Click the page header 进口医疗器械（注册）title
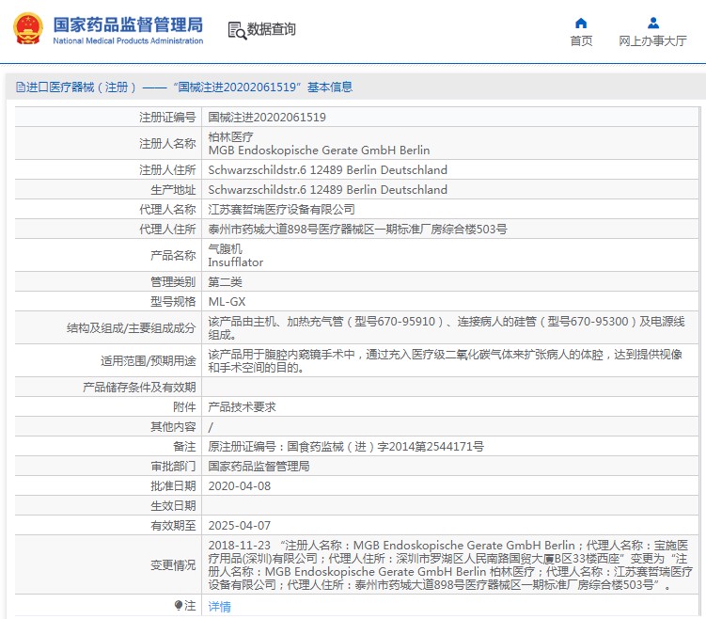Image resolution: width=706 pixels, height=619 pixels. [x=189, y=87]
